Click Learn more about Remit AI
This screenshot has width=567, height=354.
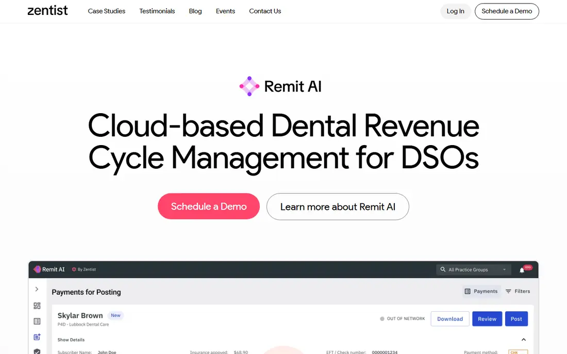pyautogui.click(x=338, y=207)
